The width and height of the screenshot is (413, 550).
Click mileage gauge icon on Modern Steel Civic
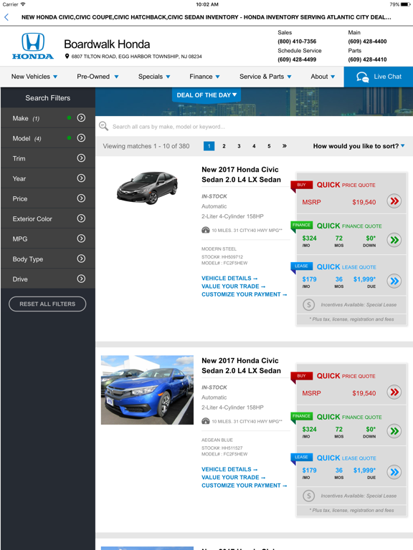click(206, 230)
